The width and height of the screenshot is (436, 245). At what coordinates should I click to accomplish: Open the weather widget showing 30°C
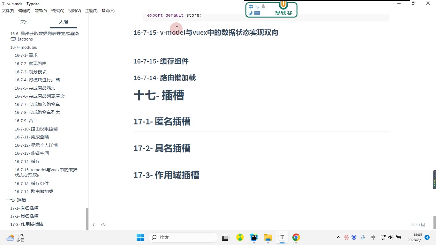15,237
